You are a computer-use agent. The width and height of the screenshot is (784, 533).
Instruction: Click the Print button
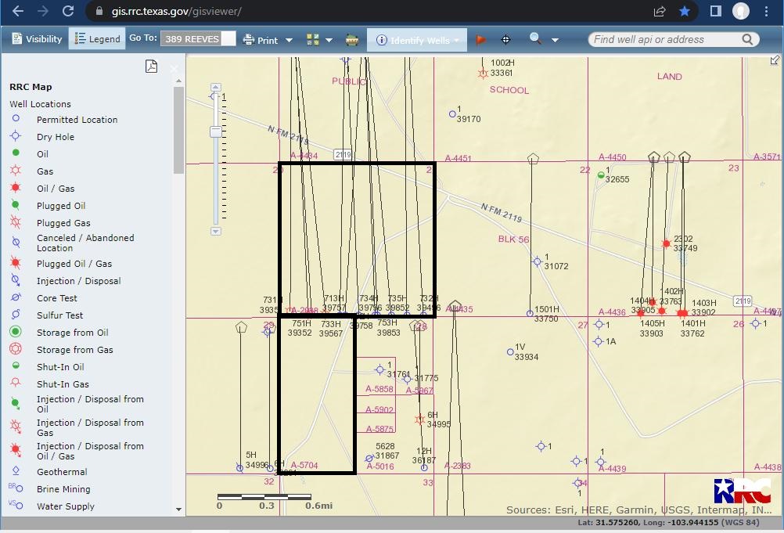click(x=260, y=40)
